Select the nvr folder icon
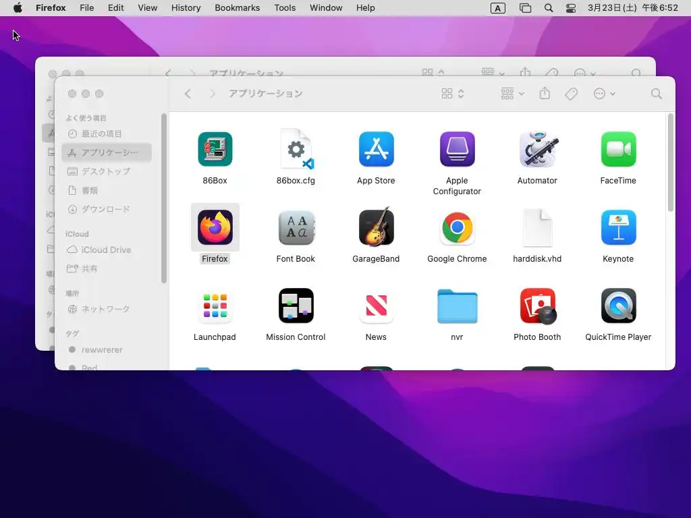This screenshot has height=518, width=691. click(x=457, y=306)
